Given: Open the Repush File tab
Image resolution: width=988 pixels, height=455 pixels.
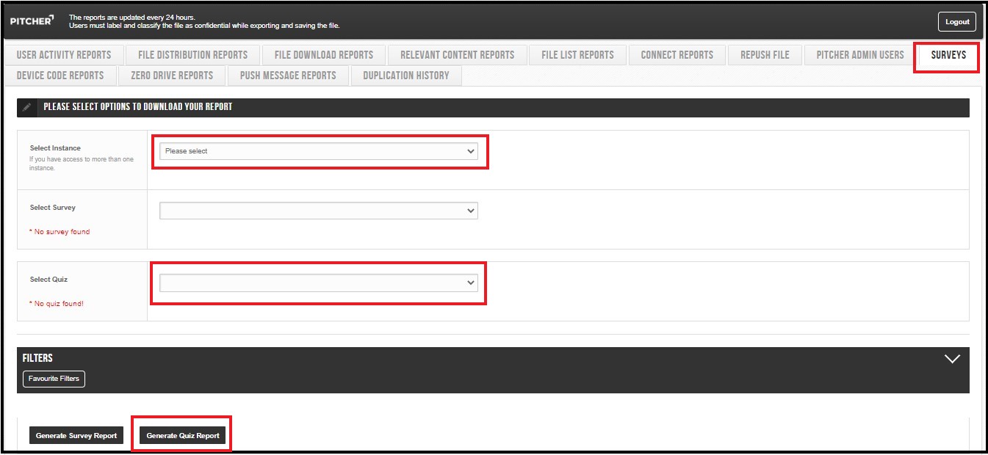Looking at the screenshot, I should 765,55.
